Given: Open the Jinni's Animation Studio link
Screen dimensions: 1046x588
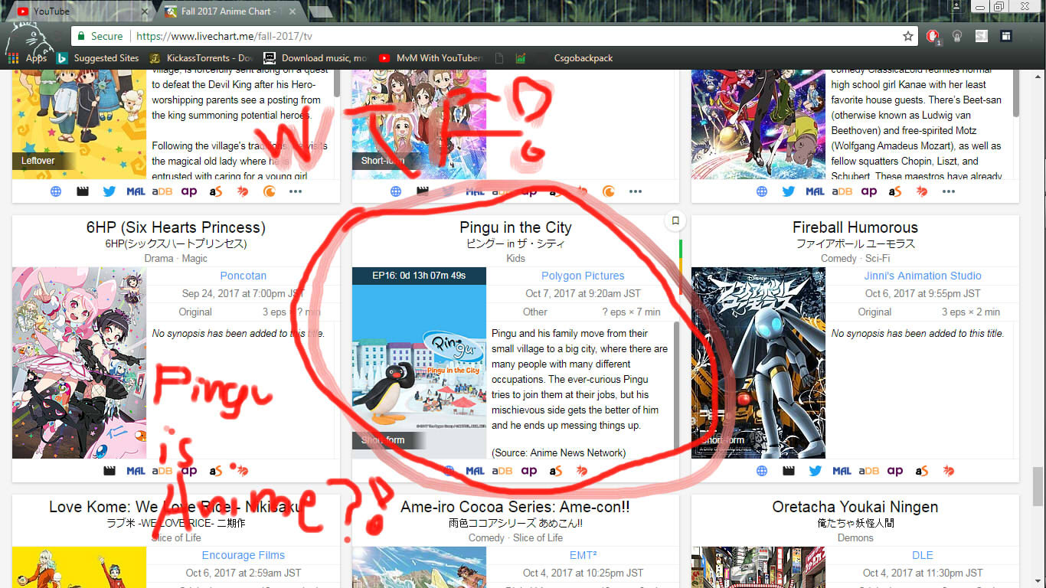Looking at the screenshot, I should 923,276.
